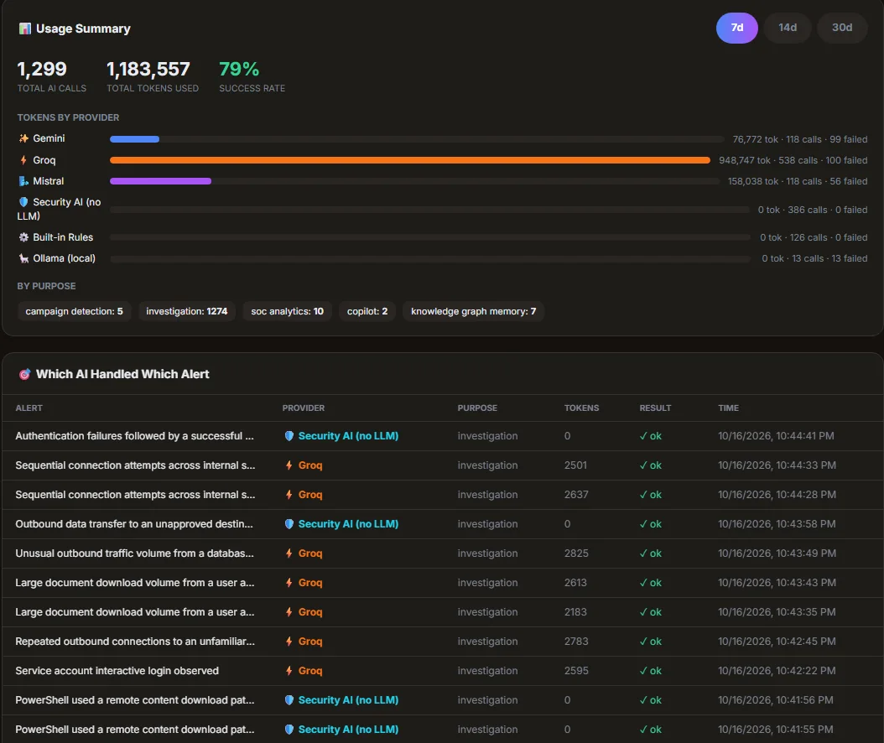Click the Ollama llama icon
The width and height of the screenshot is (884, 743).
coord(23,258)
